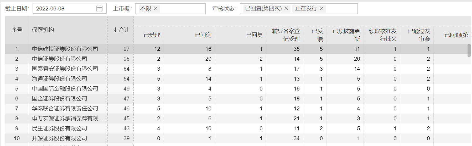Click 辅导备案 value 18 for 国金证券
This screenshot has width=472, height=146.
coord(297,99)
